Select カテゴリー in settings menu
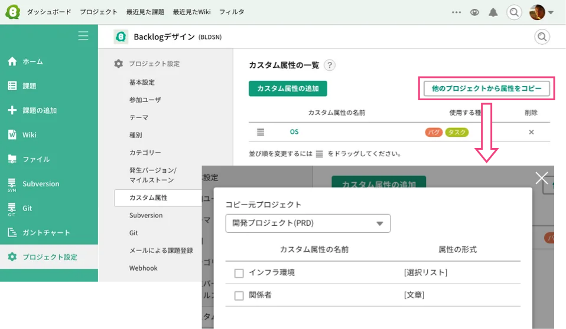Viewport: 566px width, 329px height. click(x=145, y=153)
